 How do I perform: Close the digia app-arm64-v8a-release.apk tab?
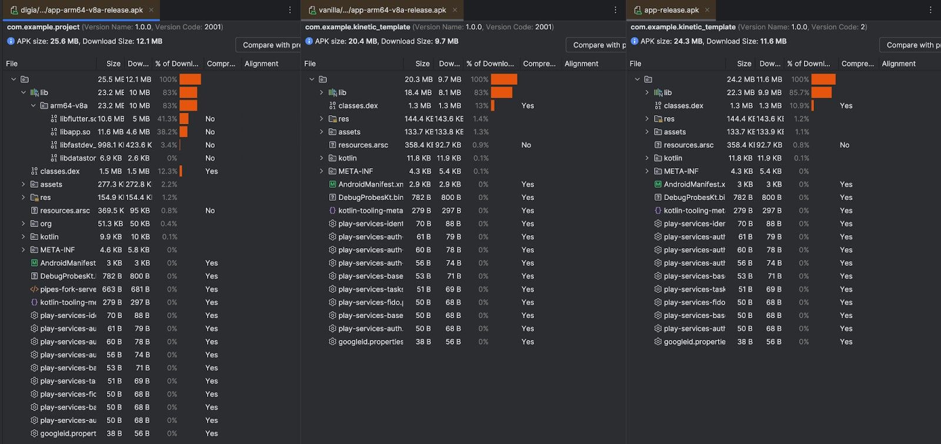(x=151, y=10)
